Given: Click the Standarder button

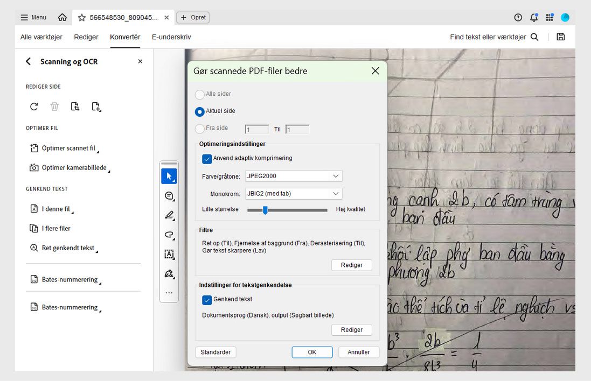Looking at the screenshot, I should pos(215,352).
